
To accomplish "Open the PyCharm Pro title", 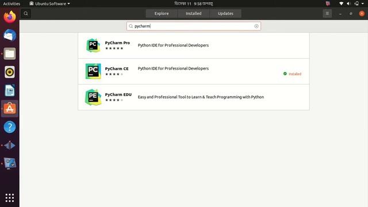I will point(117,43).
